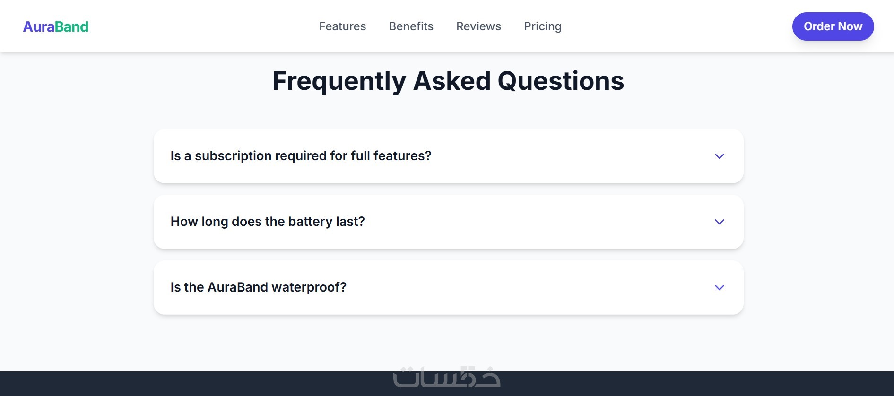Image resolution: width=894 pixels, height=396 pixels.
Task: Navigate to the Pricing section
Action: click(542, 26)
